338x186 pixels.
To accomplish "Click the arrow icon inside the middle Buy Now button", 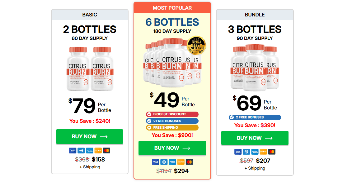I will [186, 148].
